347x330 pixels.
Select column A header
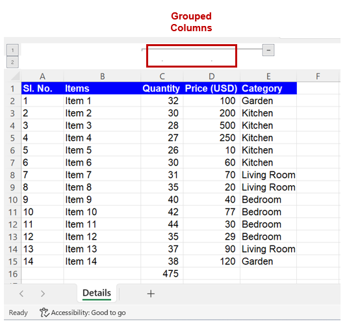click(42, 76)
